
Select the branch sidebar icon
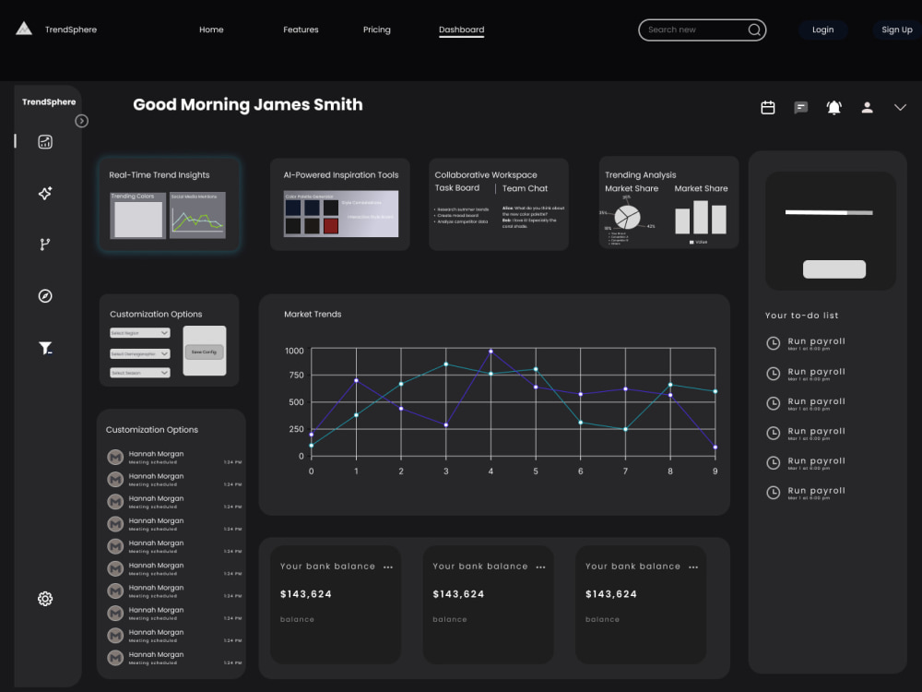pos(44,245)
